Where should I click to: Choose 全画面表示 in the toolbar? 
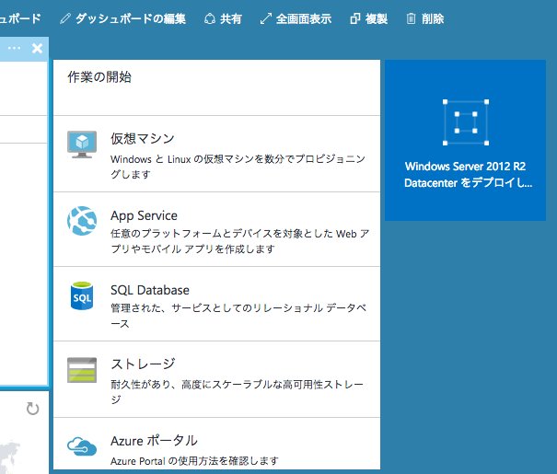[x=304, y=18]
